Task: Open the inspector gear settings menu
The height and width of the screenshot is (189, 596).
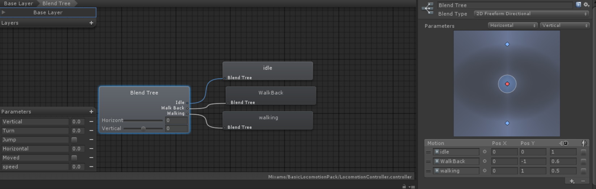Action: (586, 5)
